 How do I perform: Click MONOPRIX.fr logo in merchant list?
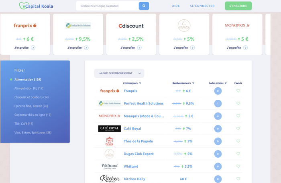(x=110, y=116)
